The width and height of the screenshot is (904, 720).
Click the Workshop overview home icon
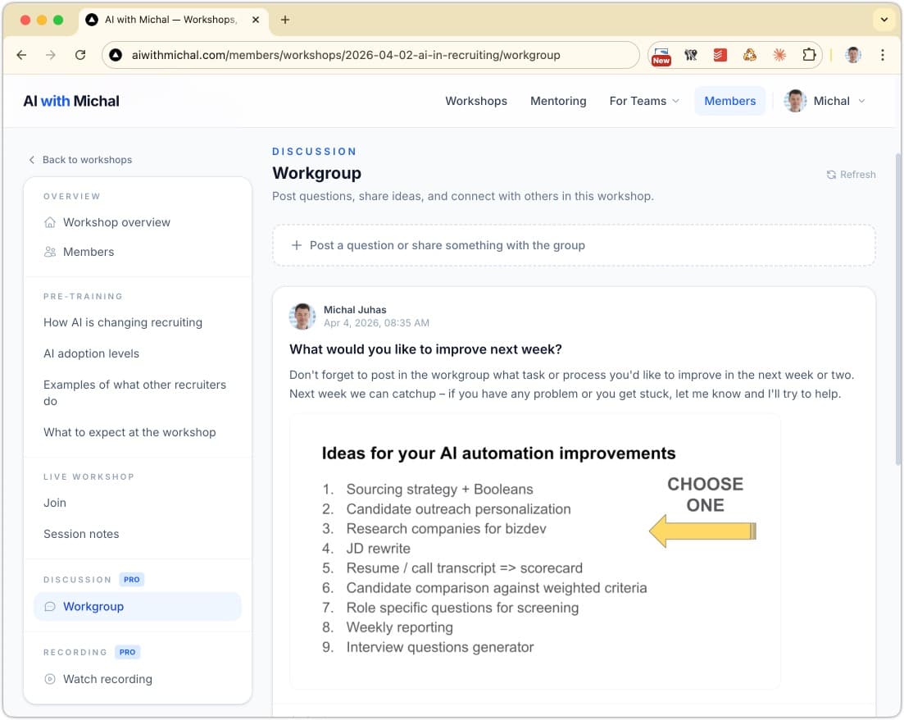[x=50, y=222]
